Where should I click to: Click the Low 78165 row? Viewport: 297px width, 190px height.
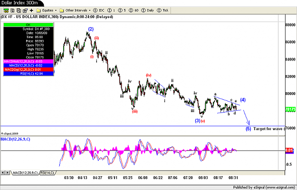[29, 53]
